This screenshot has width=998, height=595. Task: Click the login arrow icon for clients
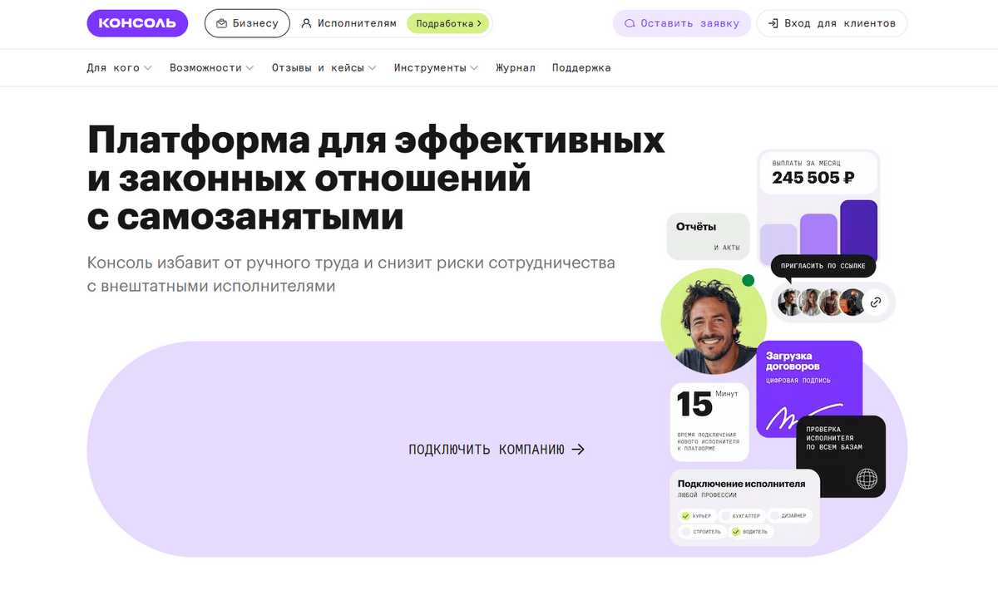pyautogui.click(x=773, y=23)
